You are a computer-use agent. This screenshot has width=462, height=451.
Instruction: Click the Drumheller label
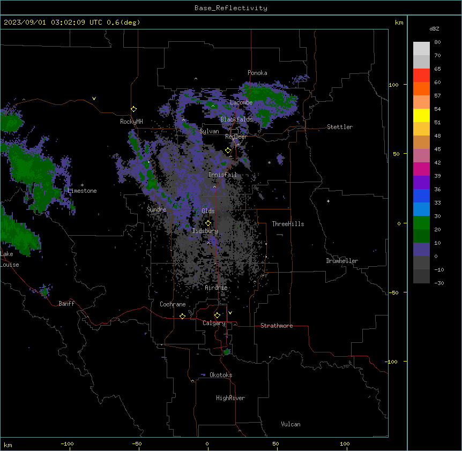342,261
